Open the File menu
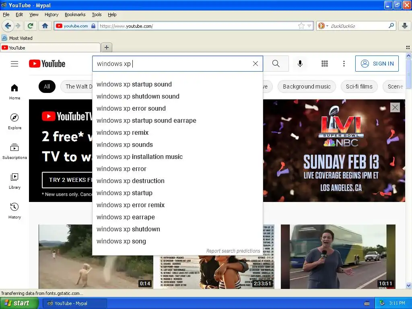The height and width of the screenshot is (309, 412). click(x=6, y=14)
